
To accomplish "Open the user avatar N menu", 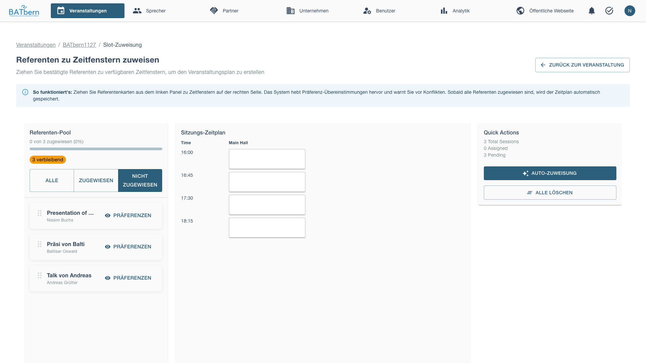I will tap(630, 11).
